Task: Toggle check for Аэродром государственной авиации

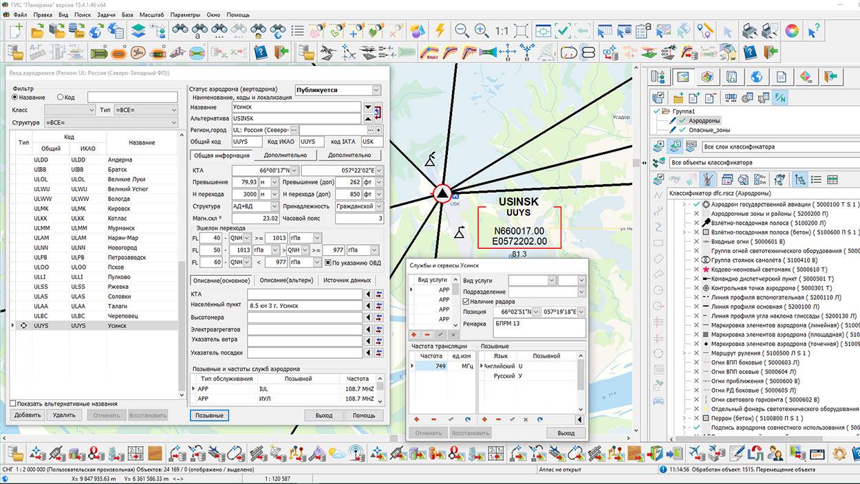Action: click(697, 204)
